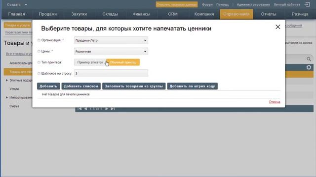Click the Отмена link

click(x=275, y=102)
